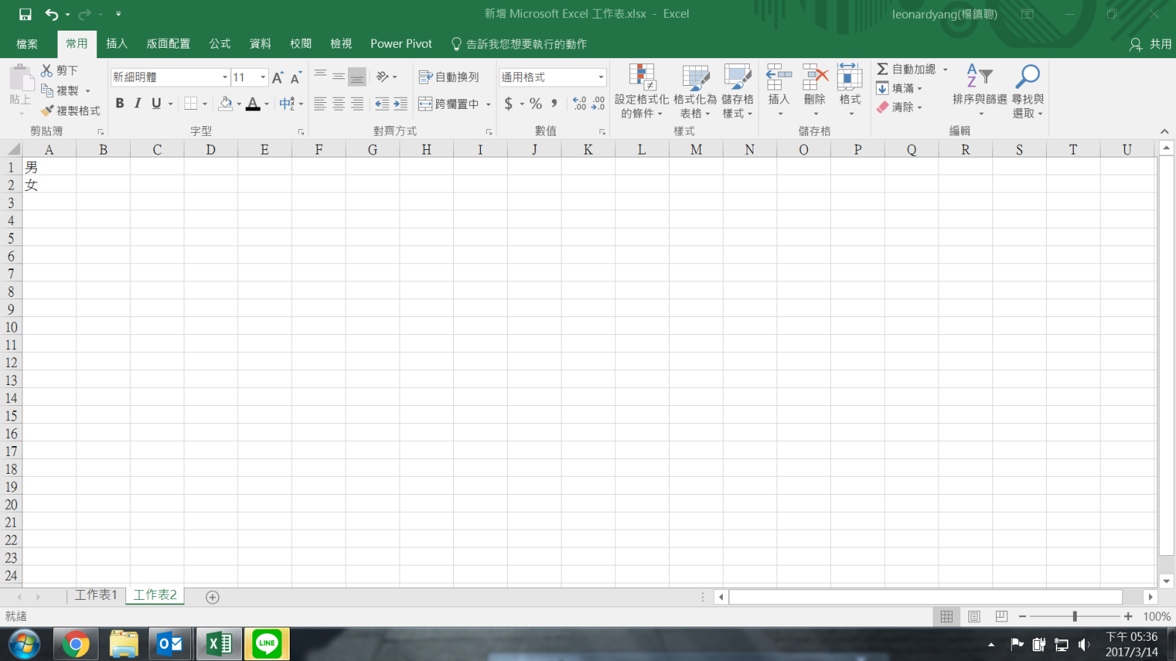Toggle italic formatting
Viewport: 1176px width, 661px height.
tap(137, 104)
